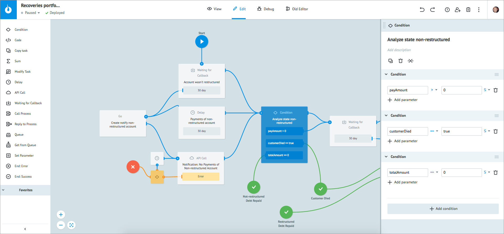Delete the payAmount condition row
This screenshot has height=234, width=504.
coord(496,90)
